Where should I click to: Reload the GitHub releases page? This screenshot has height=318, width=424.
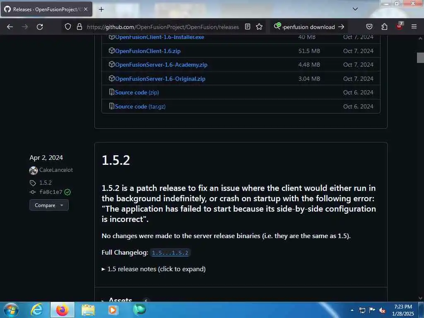click(40, 27)
